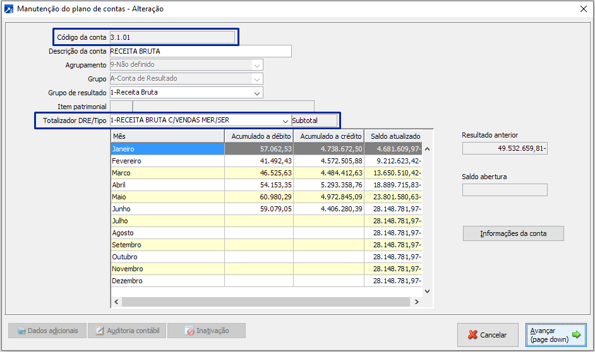This screenshot has width=595, height=352.
Task: Open the Totalizador DRE/Tipo dropdown
Action: coord(285,120)
